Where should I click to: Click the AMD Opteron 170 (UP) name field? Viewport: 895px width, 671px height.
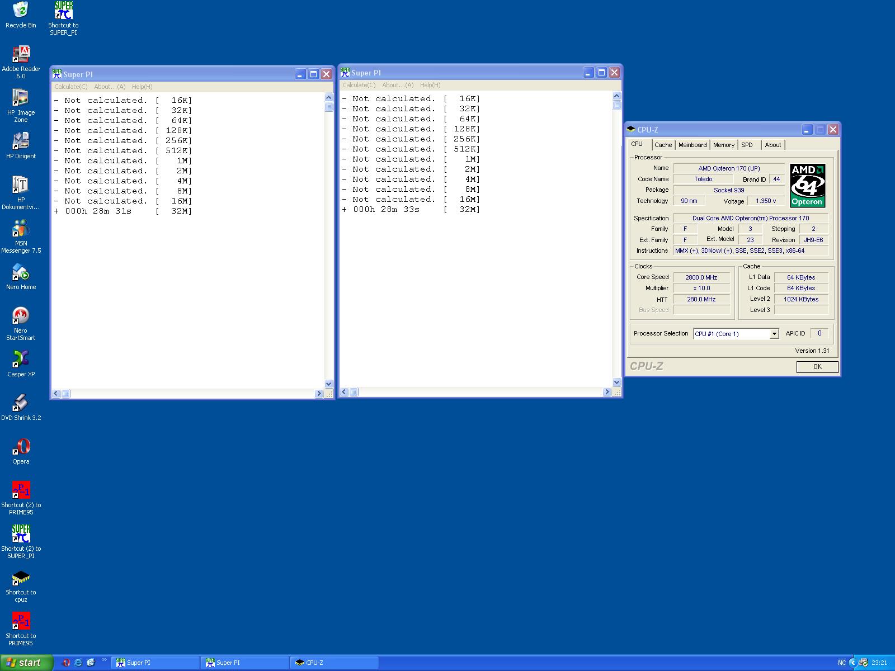[729, 168]
